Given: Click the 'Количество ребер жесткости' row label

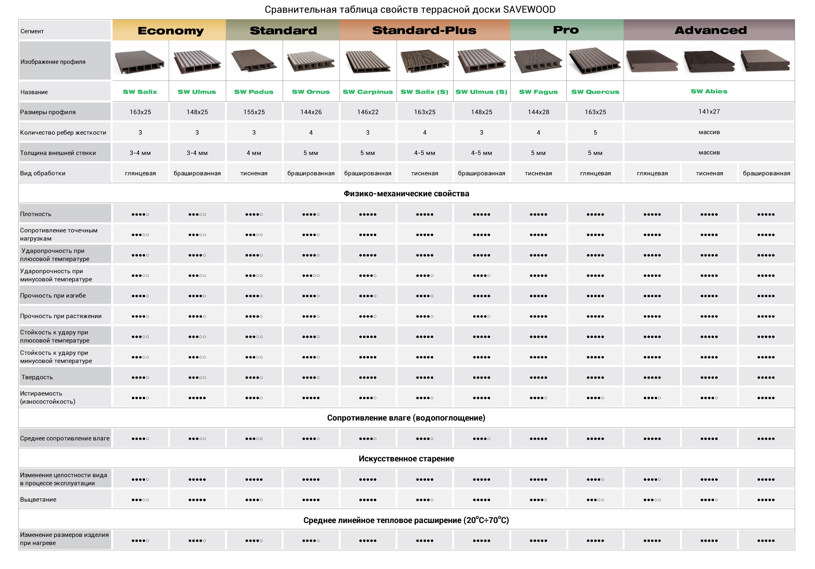Looking at the screenshot, I should [63, 133].
